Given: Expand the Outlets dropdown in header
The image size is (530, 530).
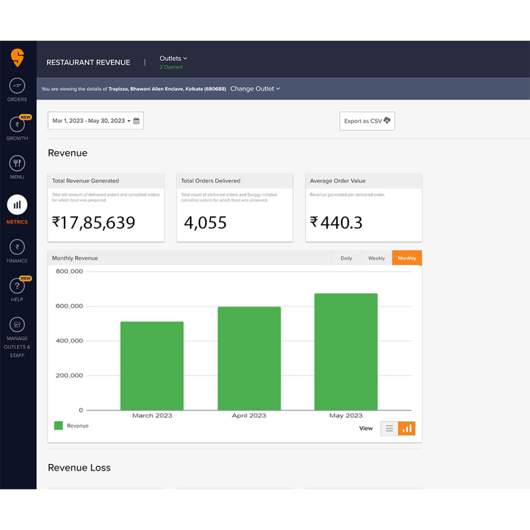Looking at the screenshot, I should point(173,58).
